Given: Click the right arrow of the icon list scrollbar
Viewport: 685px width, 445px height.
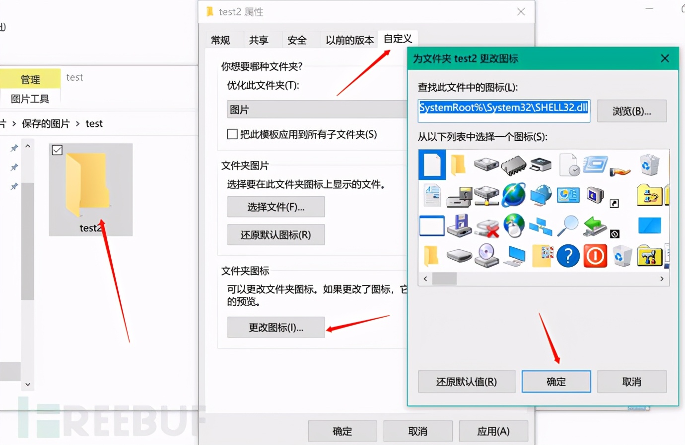Looking at the screenshot, I should [x=662, y=278].
